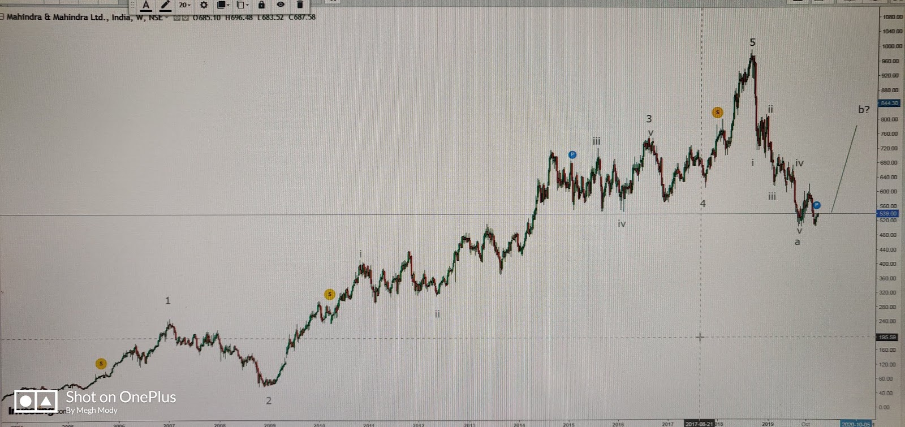Click the 2020-10-05 date label on time axis
Image resolution: width=905 pixels, height=427 pixels.
point(855,424)
